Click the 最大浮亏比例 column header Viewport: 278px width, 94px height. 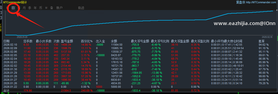[160, 41]
